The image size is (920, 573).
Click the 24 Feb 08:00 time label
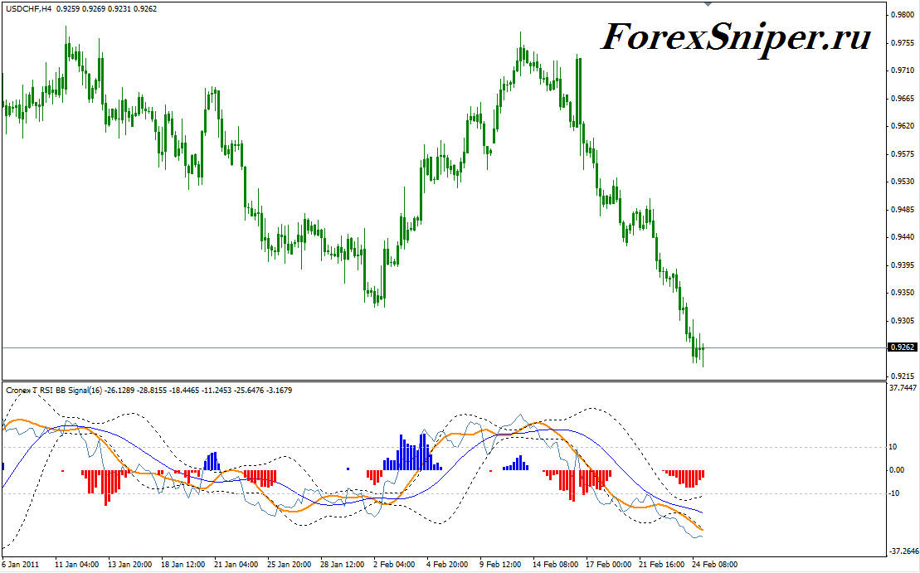[715, 564]
